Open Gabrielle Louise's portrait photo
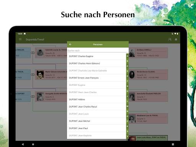The height and width of the screenshot is (147, 196). pyautogui.click(x=40, y=53)
